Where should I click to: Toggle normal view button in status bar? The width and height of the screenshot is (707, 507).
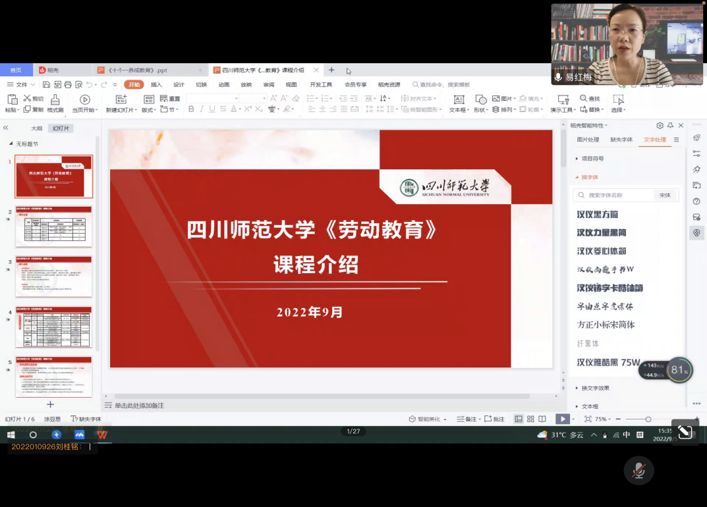(x=519, y=419)
